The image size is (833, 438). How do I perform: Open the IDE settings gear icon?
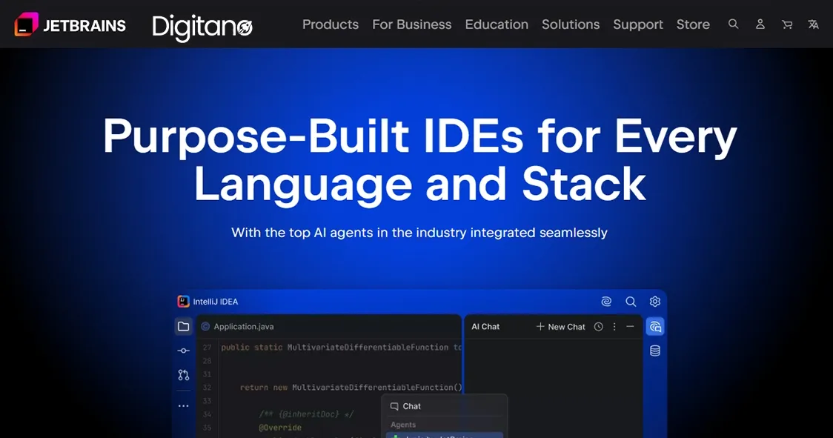655,302
